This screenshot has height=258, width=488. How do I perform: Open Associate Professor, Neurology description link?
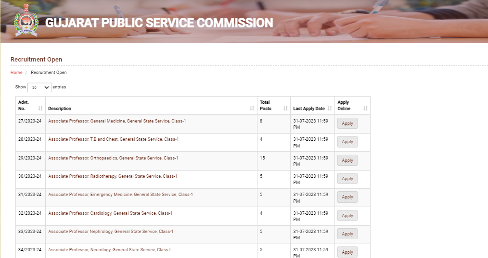coord(109,250)
